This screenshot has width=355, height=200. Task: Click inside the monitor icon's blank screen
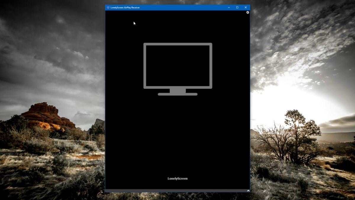point(177,66)
